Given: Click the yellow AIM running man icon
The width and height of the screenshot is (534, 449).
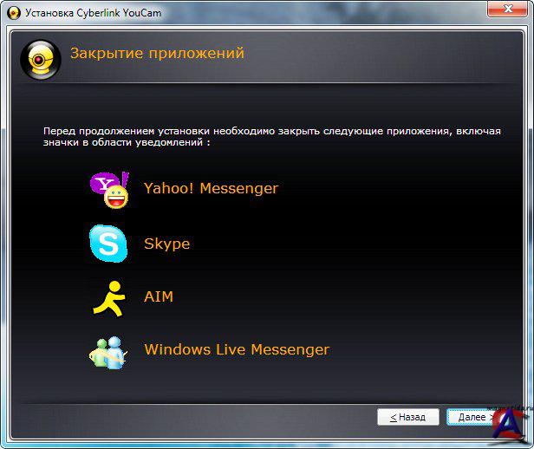Looking at the screenshot, I should pyautogui.click(x=108, y=297).
